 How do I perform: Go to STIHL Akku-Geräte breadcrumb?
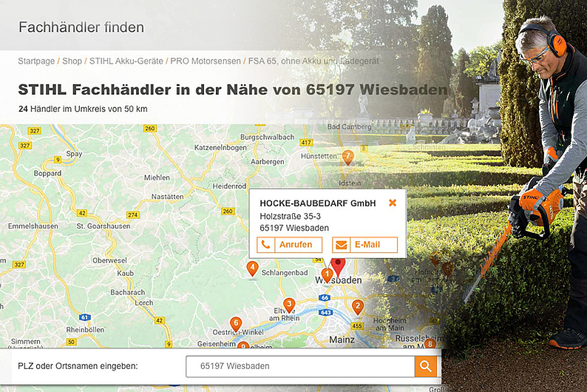coord(126,61)
